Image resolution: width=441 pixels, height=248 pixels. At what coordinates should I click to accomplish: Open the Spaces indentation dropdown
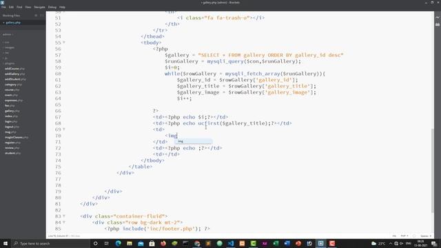(x=426, y=236)
